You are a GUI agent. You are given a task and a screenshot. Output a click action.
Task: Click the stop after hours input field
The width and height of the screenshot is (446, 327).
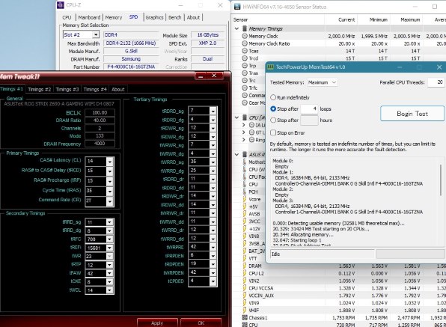(309, 120)
